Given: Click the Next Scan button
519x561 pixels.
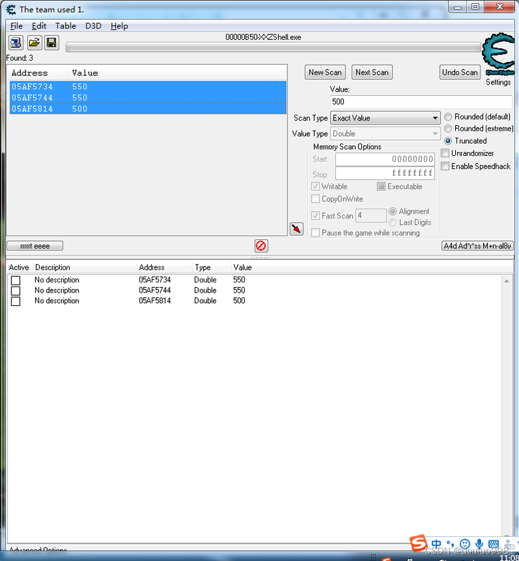Looking at the screenshot, I should [x=372, y=72].
